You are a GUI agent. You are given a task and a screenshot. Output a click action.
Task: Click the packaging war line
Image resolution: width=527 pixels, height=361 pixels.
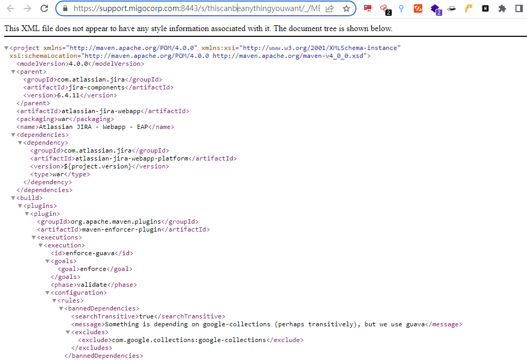tap(65, 119)
